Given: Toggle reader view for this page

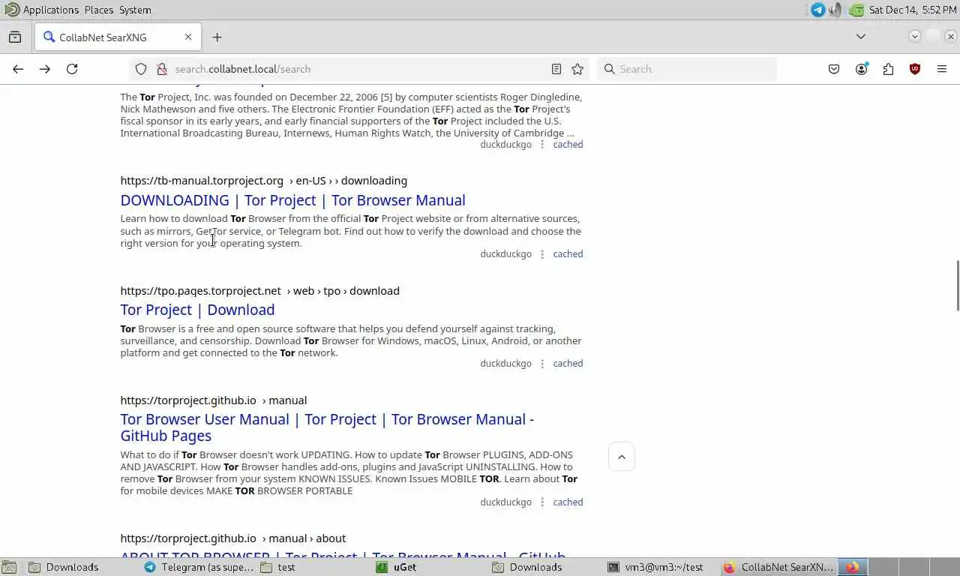Looking at the screenshot, I should tap(556, 69).
